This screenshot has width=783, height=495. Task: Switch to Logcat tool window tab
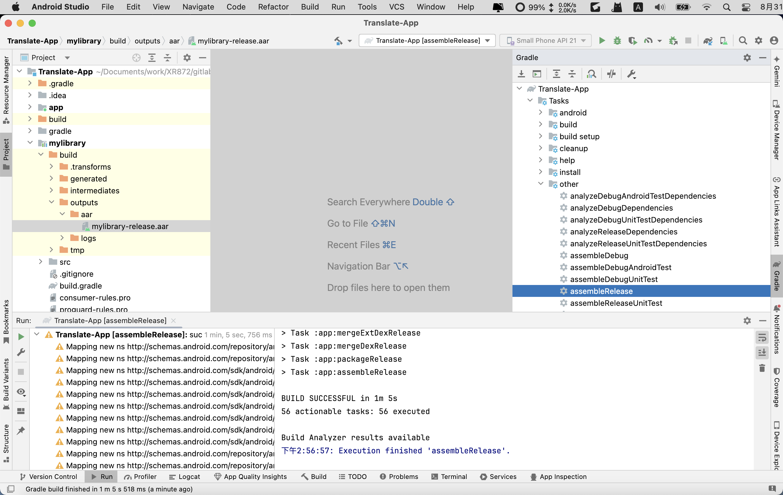pos(184,477)
